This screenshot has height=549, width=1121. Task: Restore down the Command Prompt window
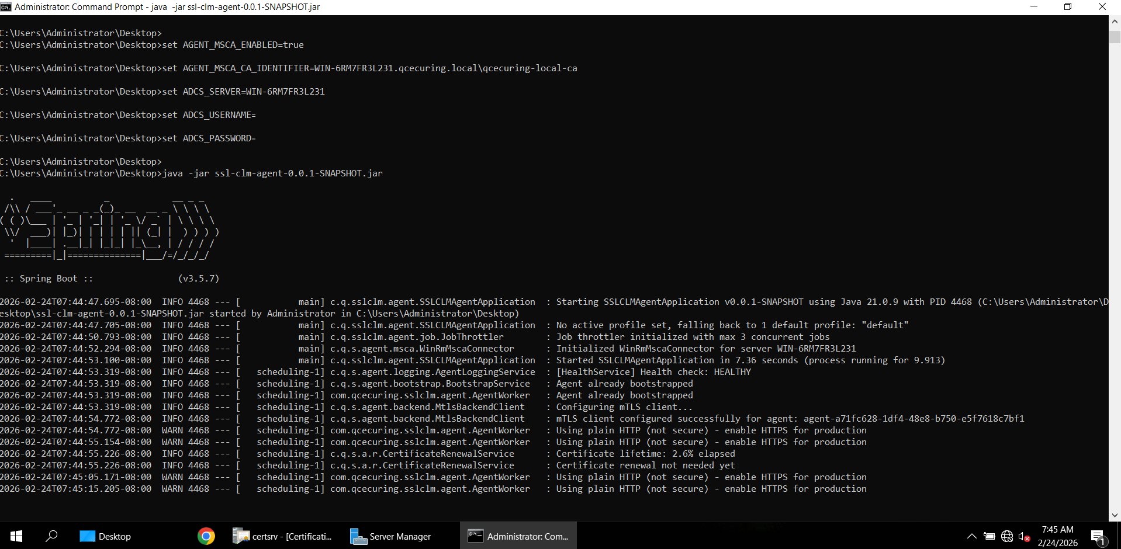[1068, 7]
